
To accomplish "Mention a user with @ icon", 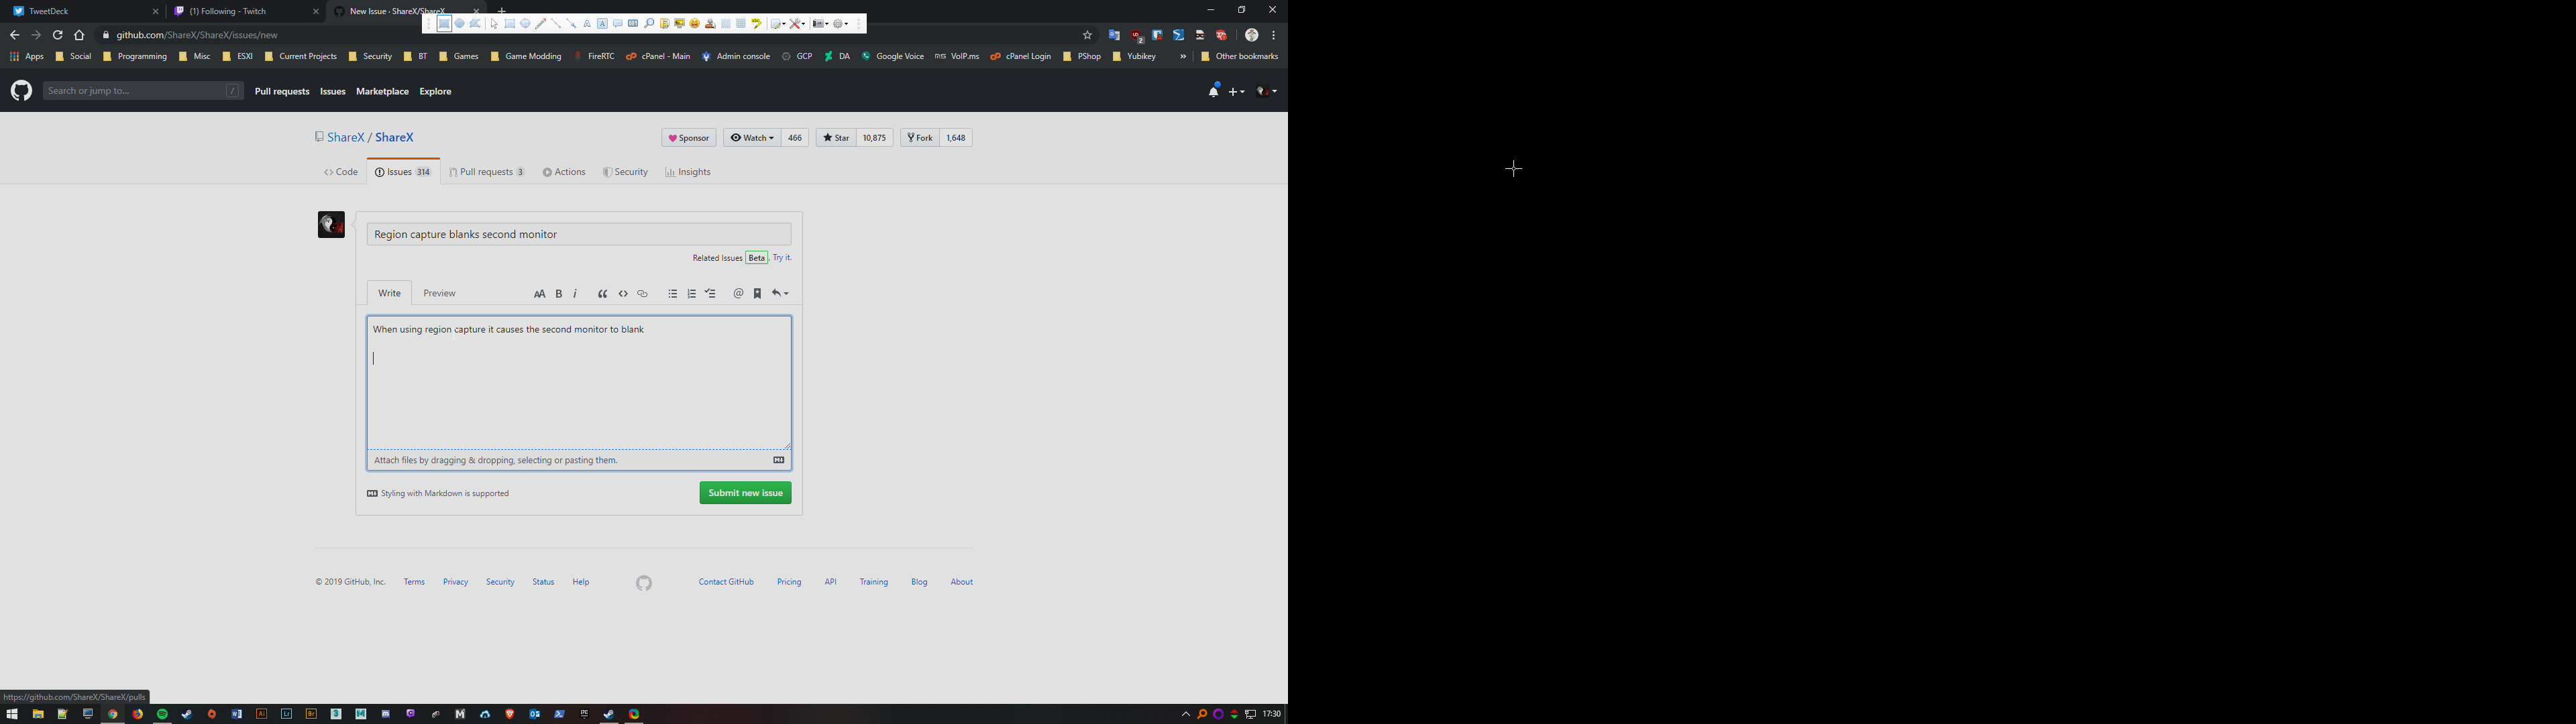I will (x=738, y=294).
